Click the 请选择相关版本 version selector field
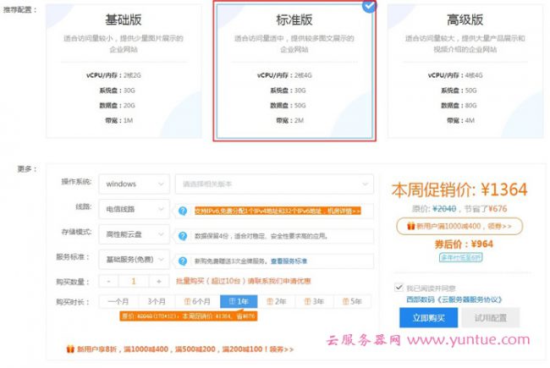The image size is (550, 368). [273, 184]
